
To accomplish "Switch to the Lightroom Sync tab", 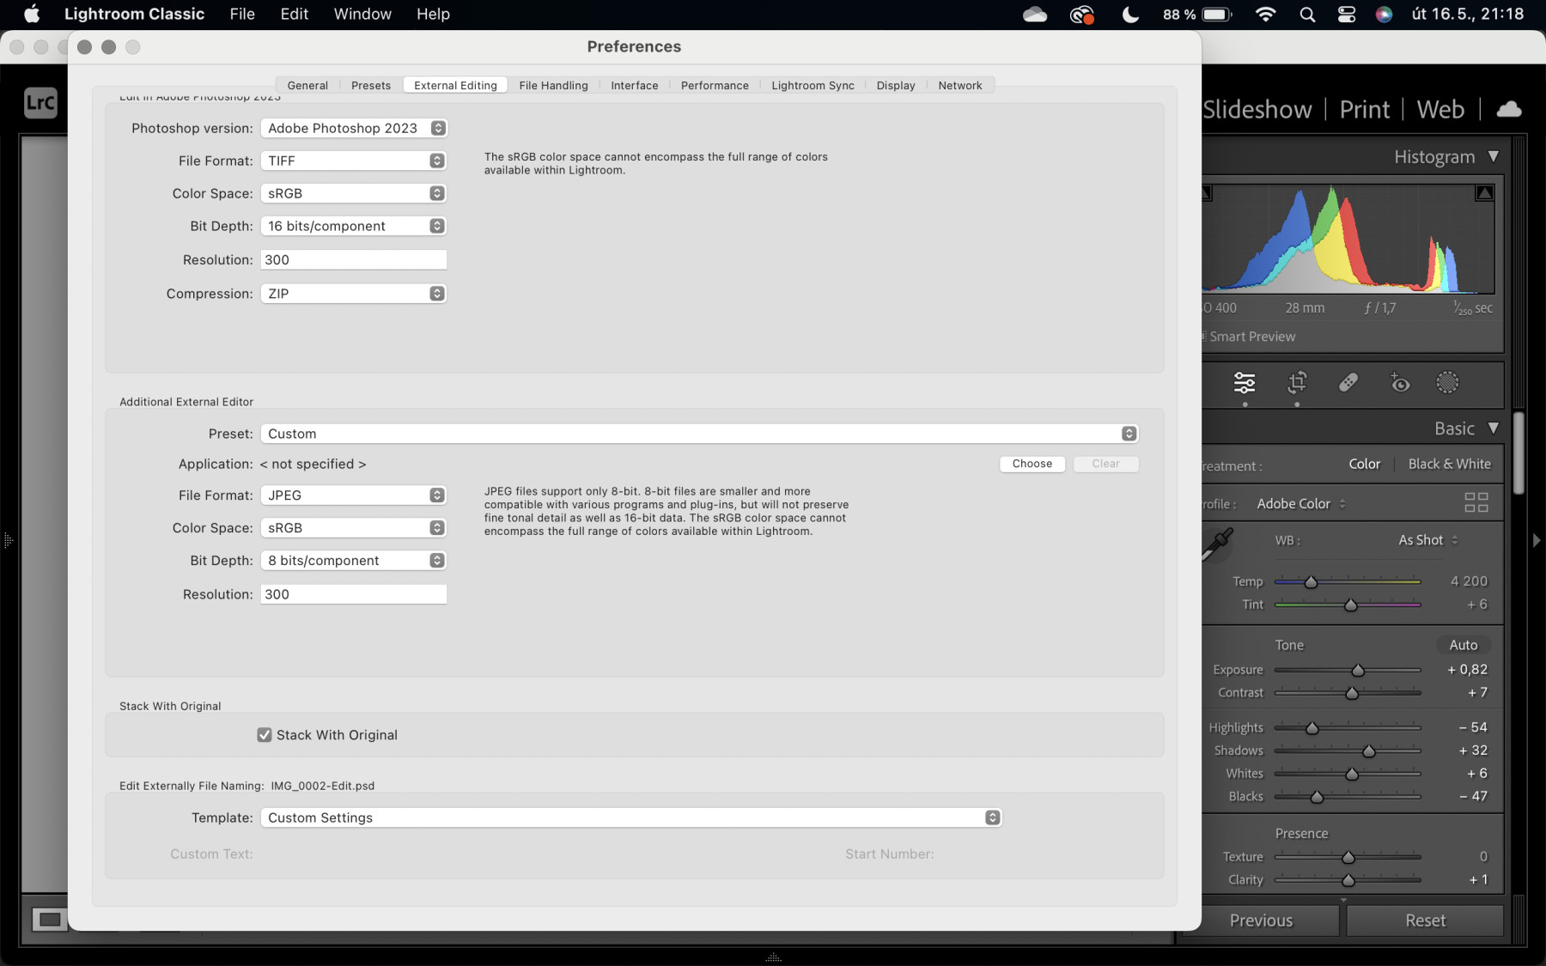I will coord(813,85).
